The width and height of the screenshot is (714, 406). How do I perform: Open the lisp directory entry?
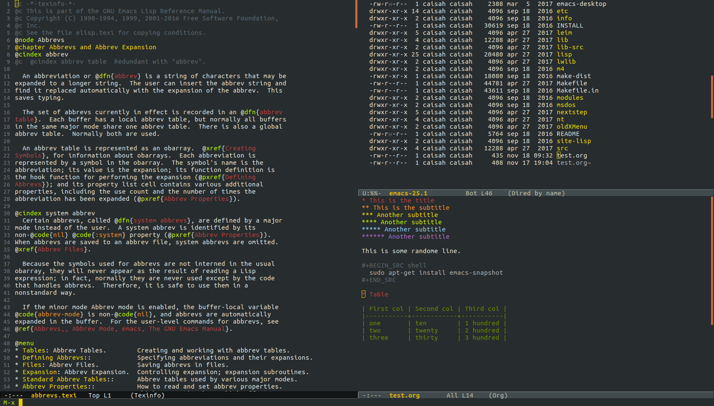pos(564,54)
